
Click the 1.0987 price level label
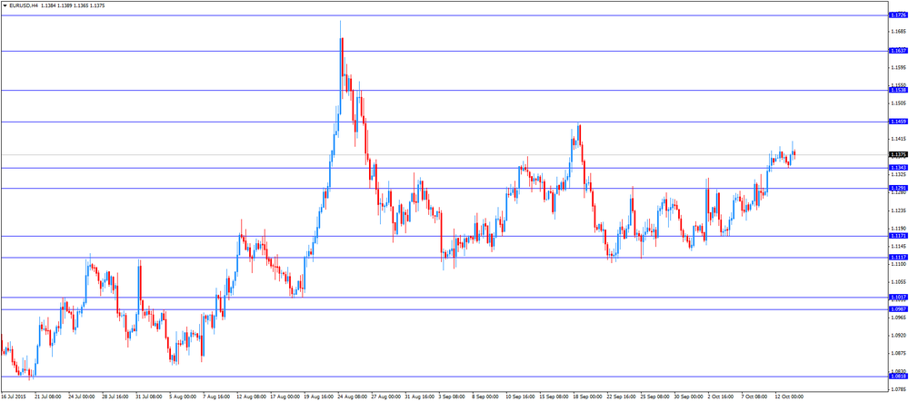pos(897,309)
